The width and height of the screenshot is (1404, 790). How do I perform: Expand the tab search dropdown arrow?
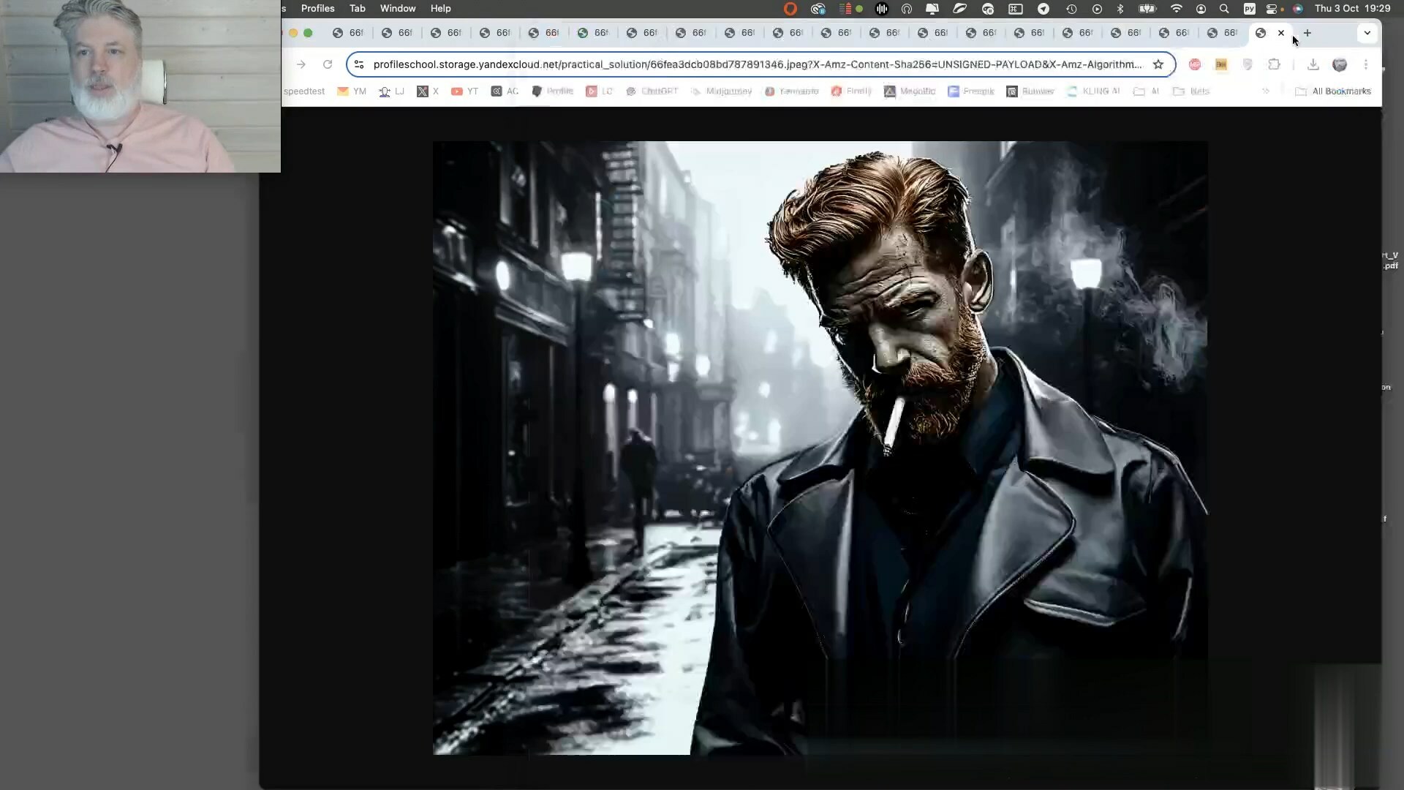pos(1367,33)
